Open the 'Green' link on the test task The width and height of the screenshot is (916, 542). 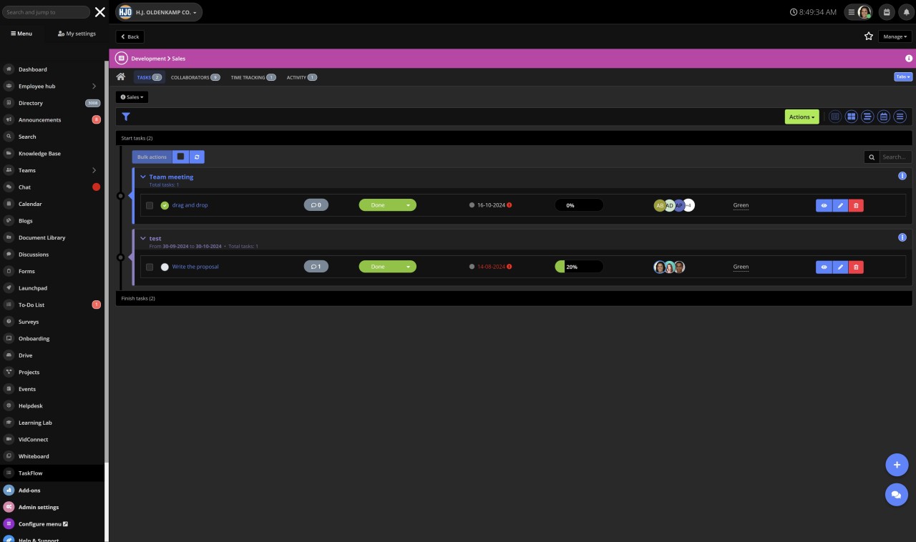(741, 267)
